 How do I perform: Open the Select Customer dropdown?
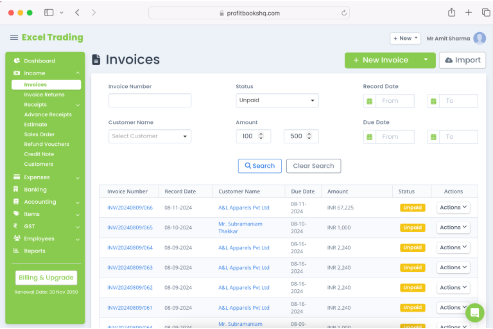coord(150,136)
